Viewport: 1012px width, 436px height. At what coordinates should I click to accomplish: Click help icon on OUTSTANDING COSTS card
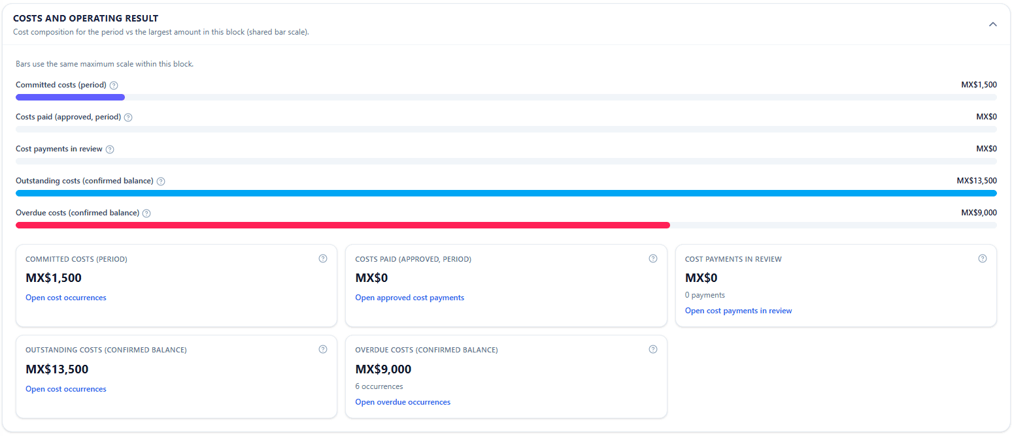[323, 349]
